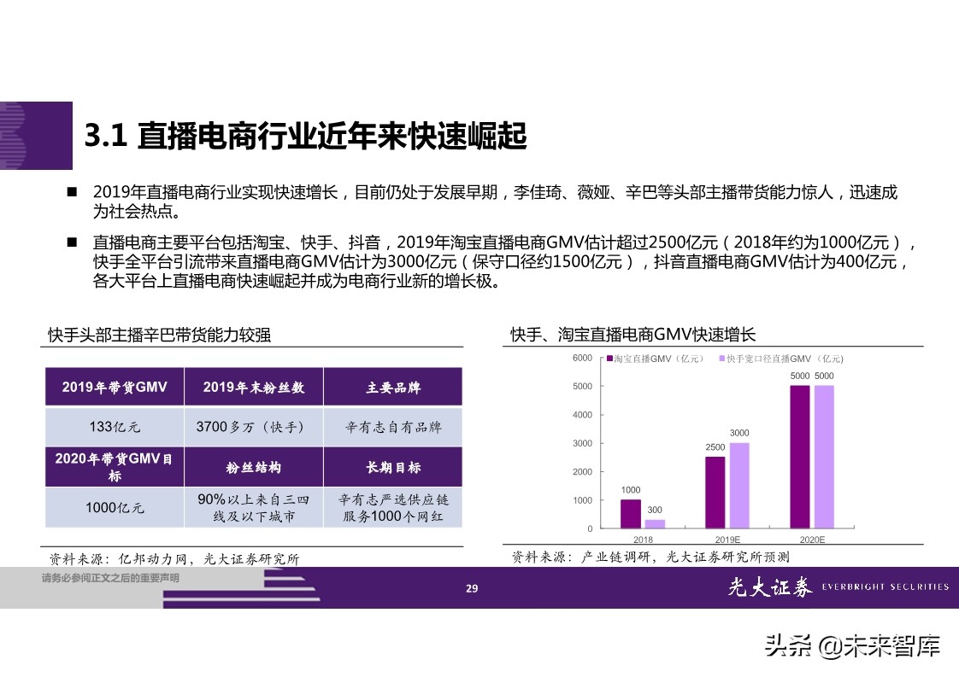This screenshot has height=677, width=959.
Task: Select the light purple legend marker for 快手宽口径直播GMV
Action: click(x=723, y=359)
